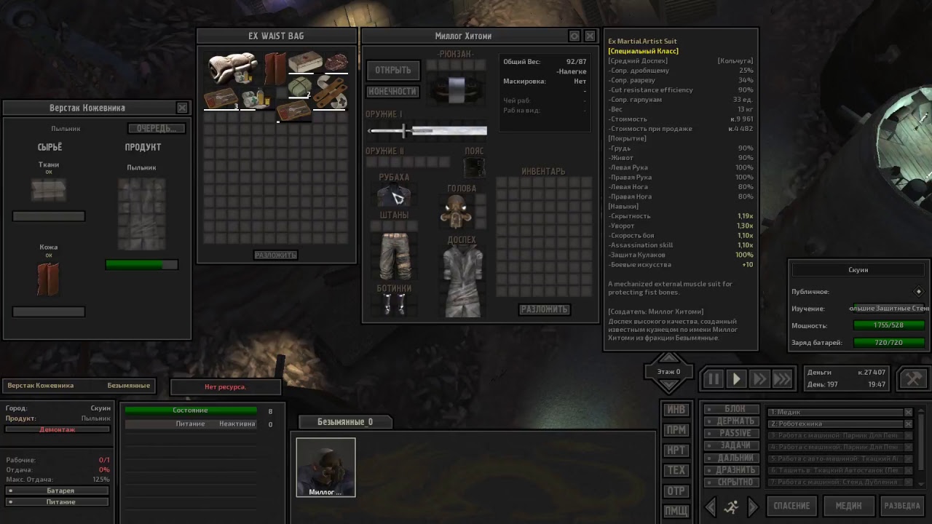The width and height of the screenshot is (932, 524).
Task: Select the sleeping bag item in waist bag
Action: pyautogui.click(x=232, y=68)
